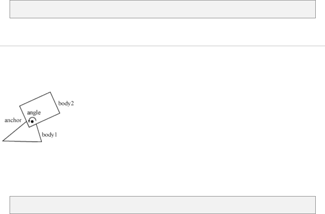Image resolution: width=325 pixels, height=214 pixels.
Task: Click the leftmost vertex of the body1 triangle
Action: click(x=3, y=141)
